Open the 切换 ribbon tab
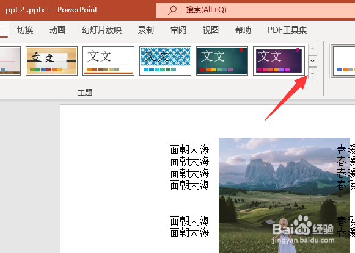The height and width of the screenshot is (253, 355). [25, 30]
